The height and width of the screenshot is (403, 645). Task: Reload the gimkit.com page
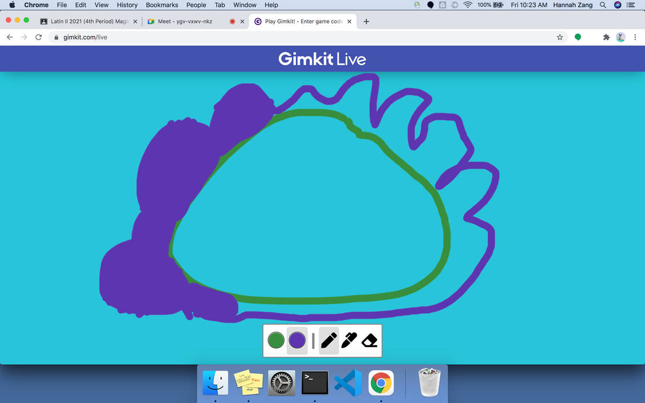[x=39, y=37]
